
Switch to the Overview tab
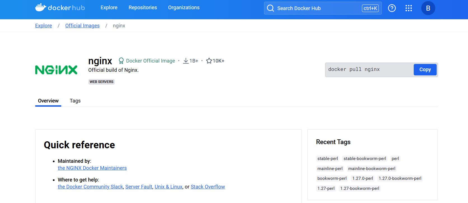48,101
